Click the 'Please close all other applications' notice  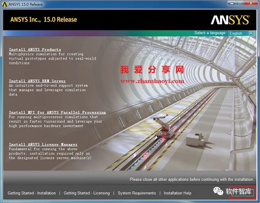192,179
